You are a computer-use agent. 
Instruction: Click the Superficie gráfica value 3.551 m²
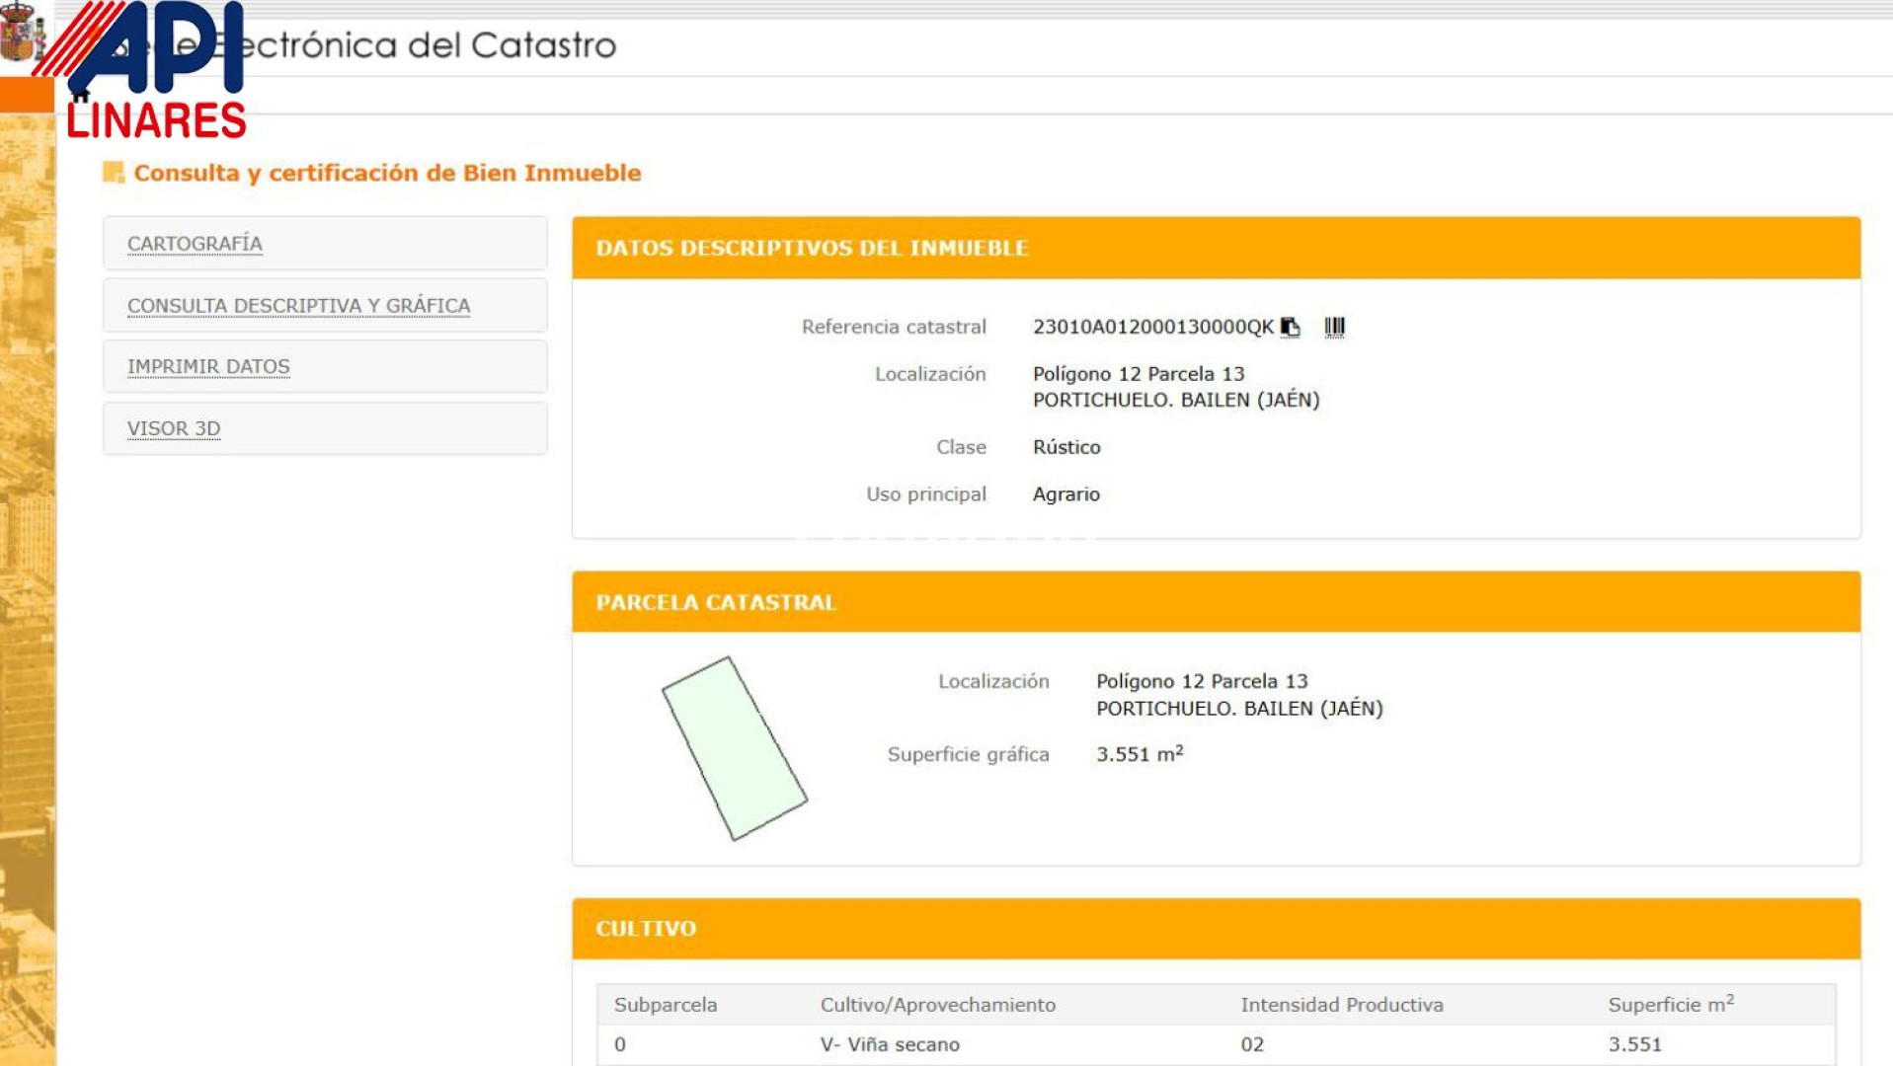click(x=1139, y=754)
